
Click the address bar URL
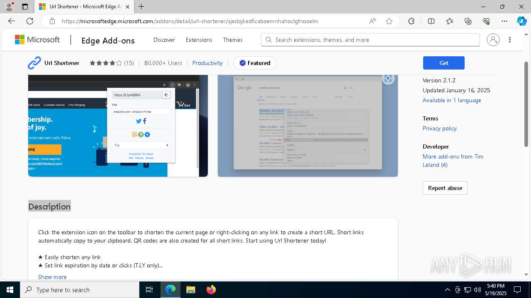coord(190,21)
